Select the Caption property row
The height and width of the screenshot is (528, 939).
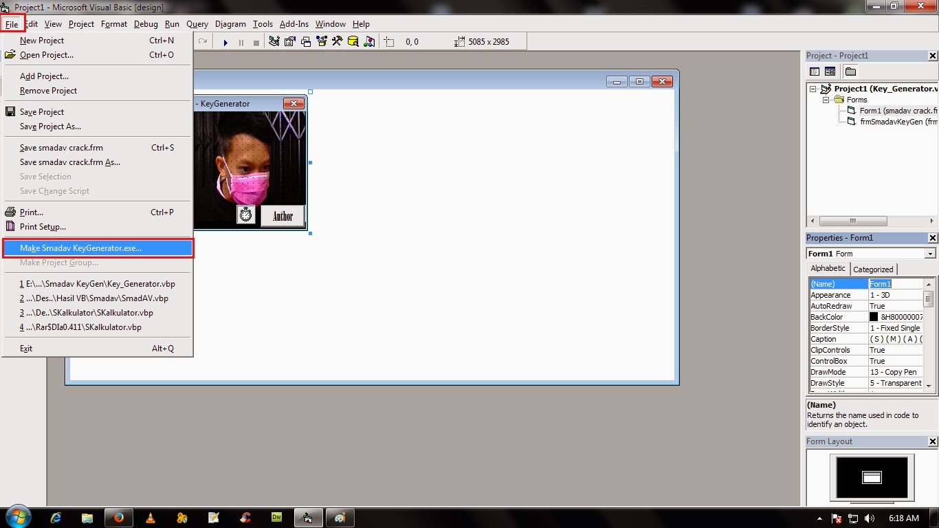click(x=865, y=339)
